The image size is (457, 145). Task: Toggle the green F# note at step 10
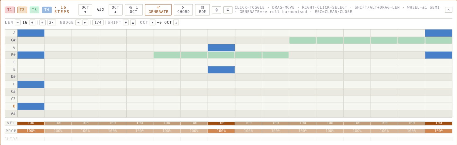pyautogui.click(x=276, y=55)
